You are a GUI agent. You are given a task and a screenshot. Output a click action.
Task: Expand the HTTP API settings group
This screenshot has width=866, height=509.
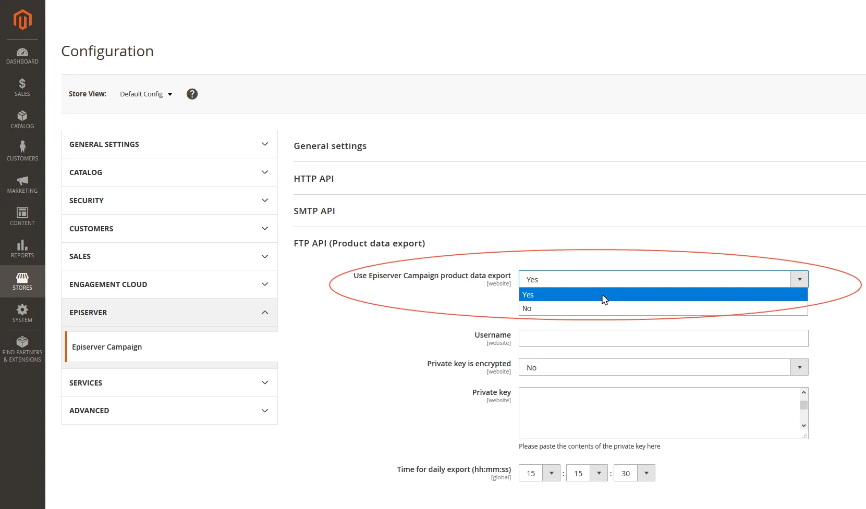tap(314, 179)
